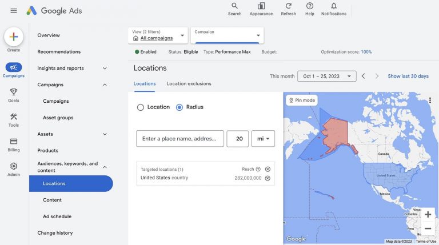Collapse Audiences, keywords, and content section
Screen dimensions: 439x245
(105, 167)
